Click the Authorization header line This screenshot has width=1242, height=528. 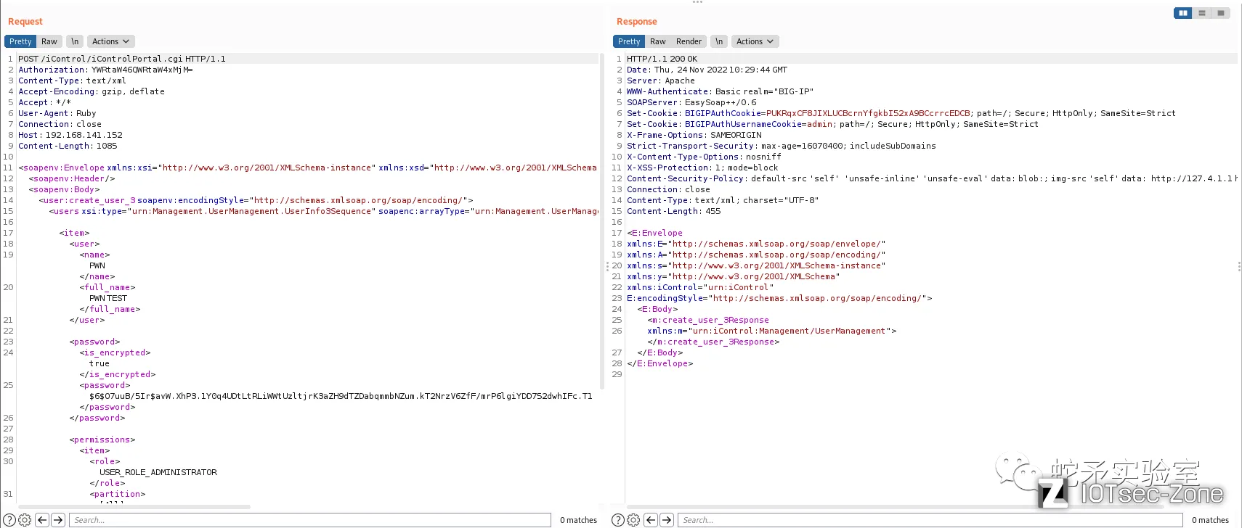tap(105, 70)
